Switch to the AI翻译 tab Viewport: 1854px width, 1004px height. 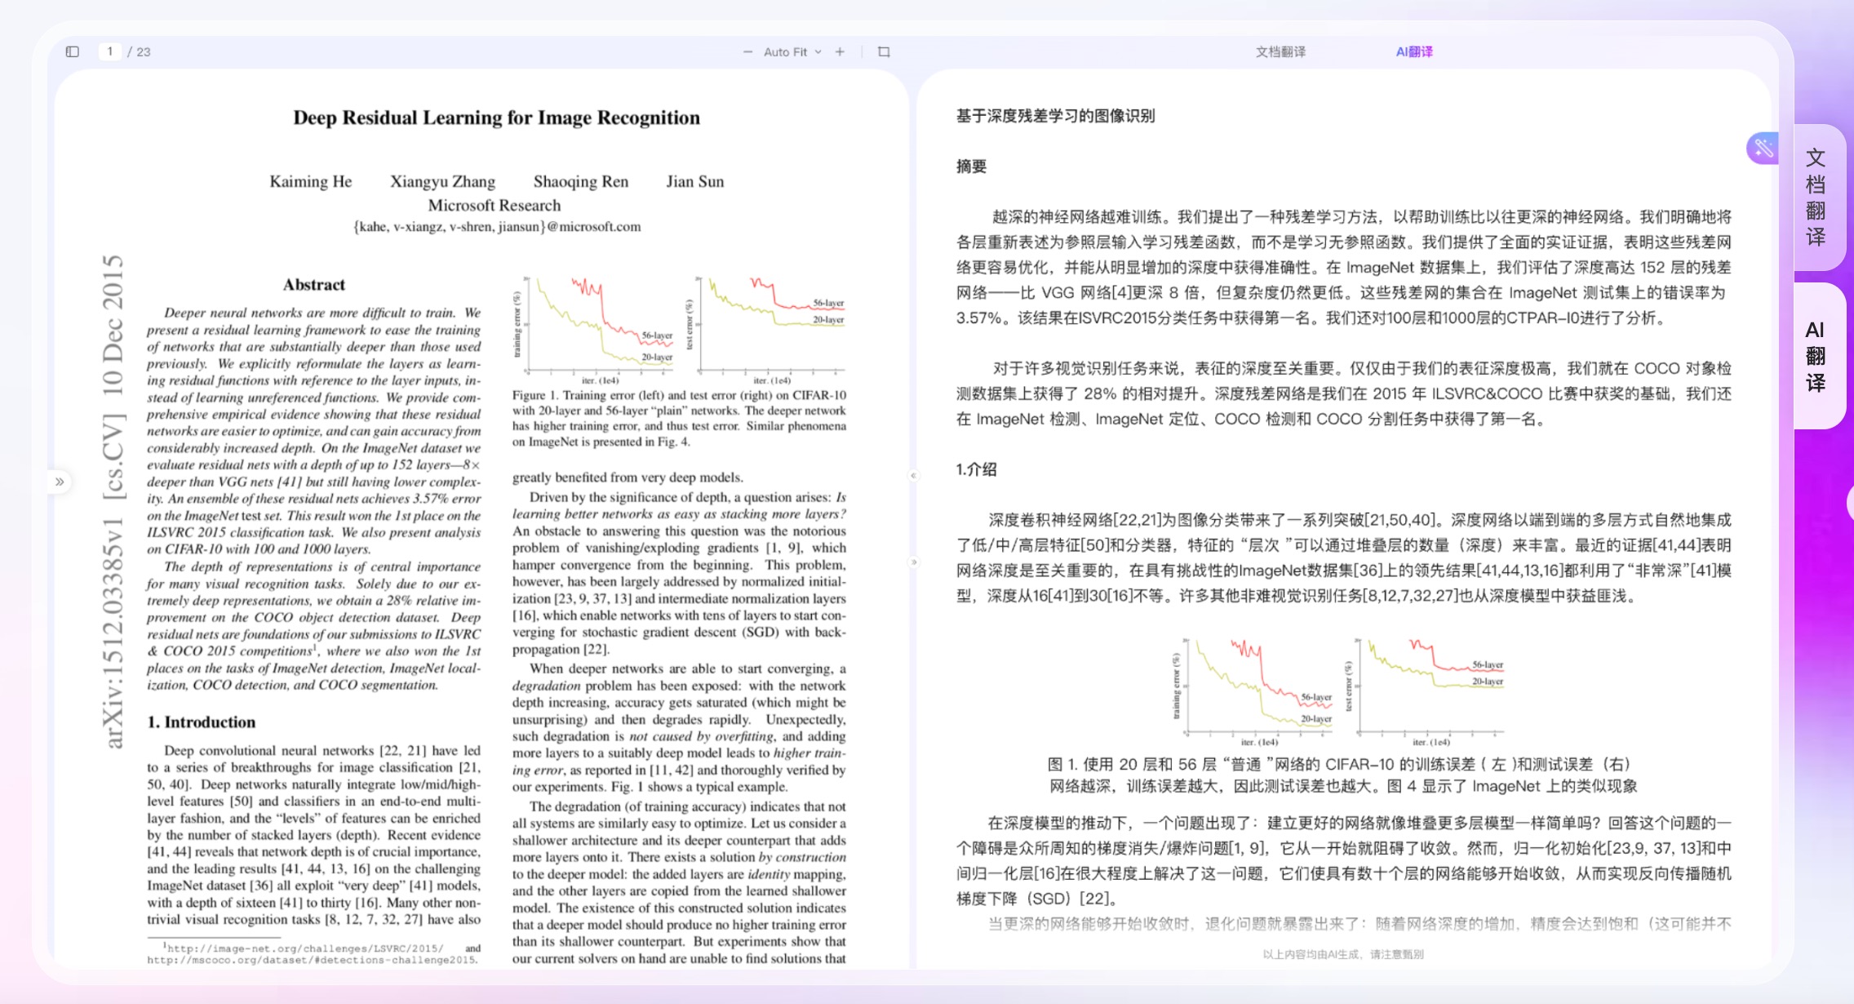point(1414,51)
